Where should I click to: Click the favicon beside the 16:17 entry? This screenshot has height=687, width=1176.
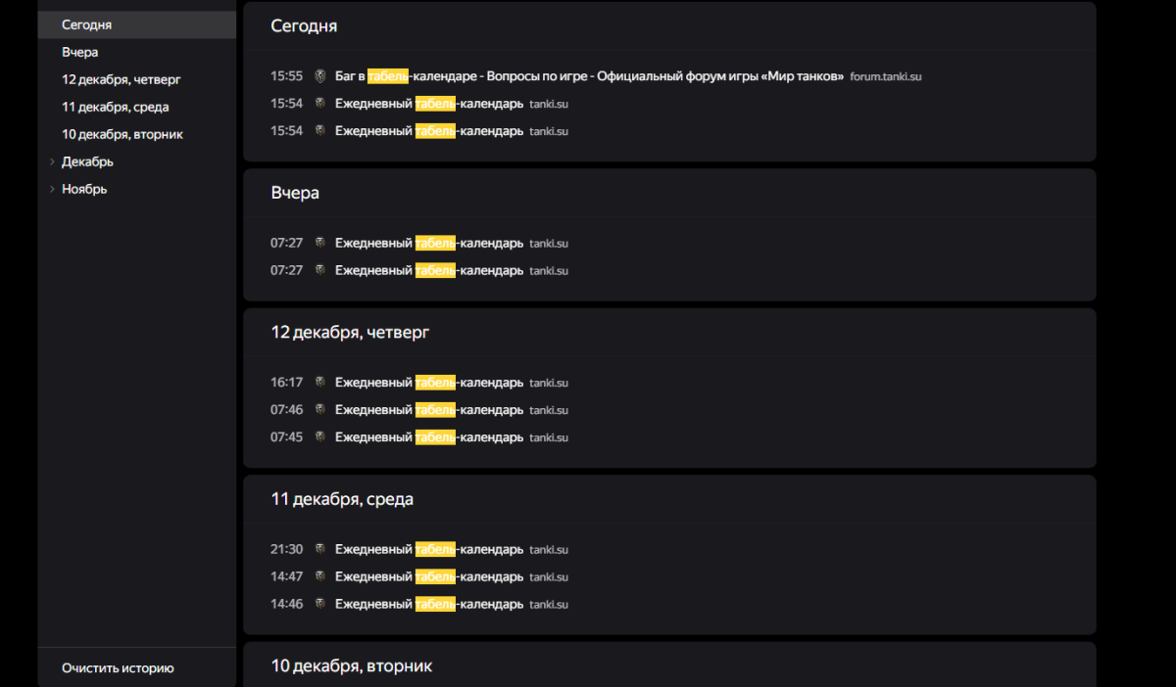click(x=319, y=383)
